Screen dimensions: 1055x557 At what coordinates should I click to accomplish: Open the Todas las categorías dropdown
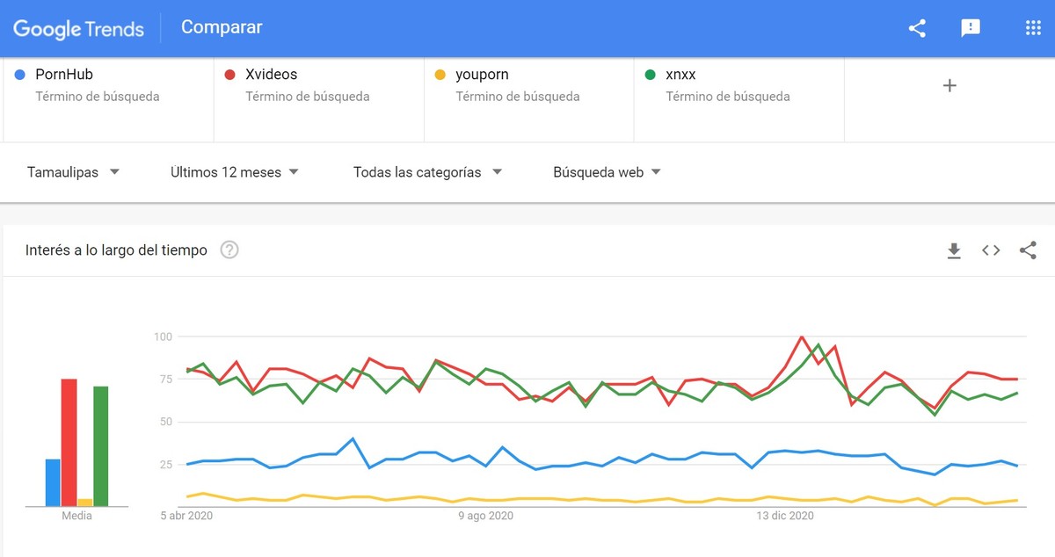click(427, 172)
